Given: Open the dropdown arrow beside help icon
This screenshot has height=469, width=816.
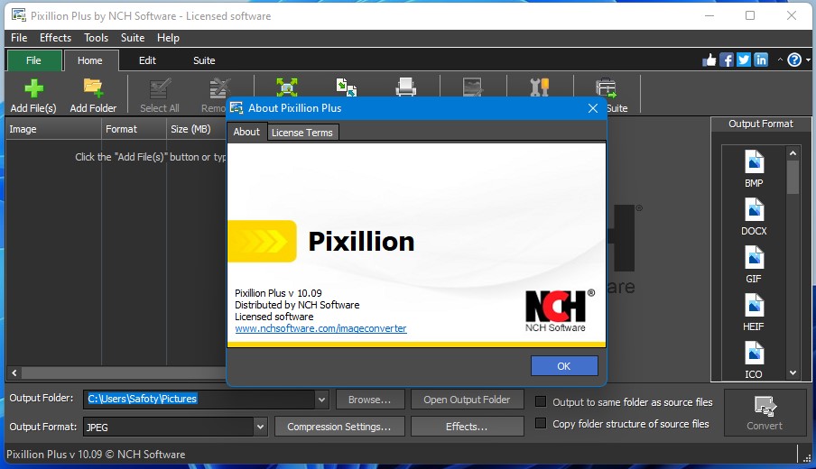Looking at the screenshot, I should (x=808, y=60).
